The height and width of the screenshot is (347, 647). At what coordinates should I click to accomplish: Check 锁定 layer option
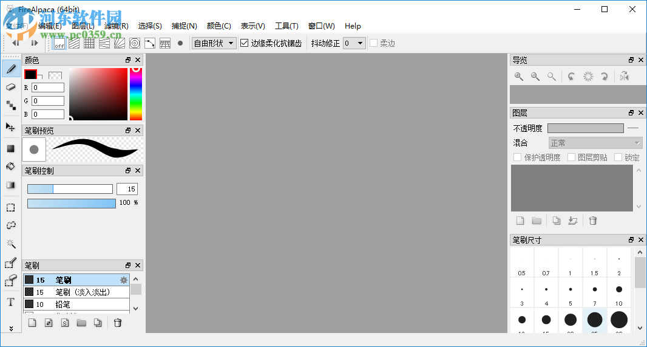618,157
